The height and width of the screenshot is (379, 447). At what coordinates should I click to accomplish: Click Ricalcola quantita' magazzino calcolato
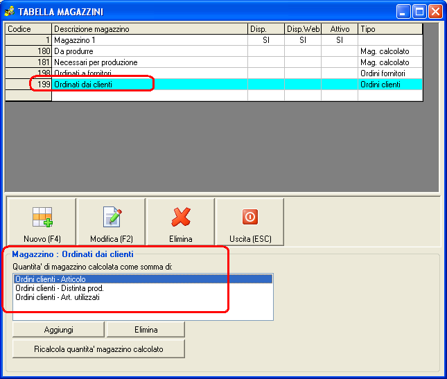pos(98,349)
